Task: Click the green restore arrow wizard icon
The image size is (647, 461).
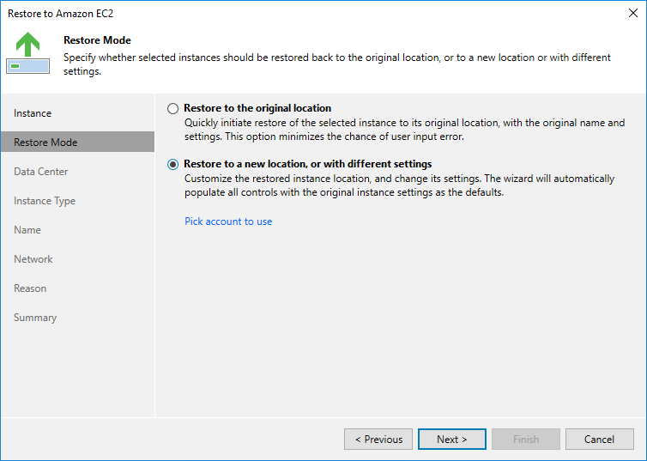Action: 27,53
